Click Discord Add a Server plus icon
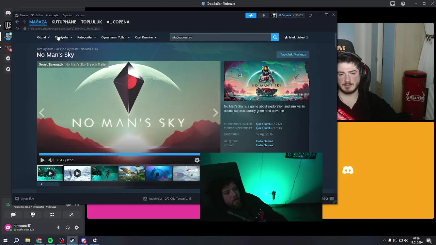Screen dimensions: 436x245 click(8, 58)
